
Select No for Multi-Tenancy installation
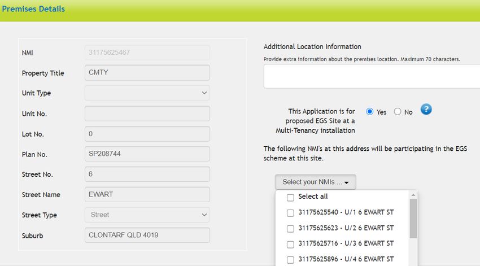click(x=398, y=111)
